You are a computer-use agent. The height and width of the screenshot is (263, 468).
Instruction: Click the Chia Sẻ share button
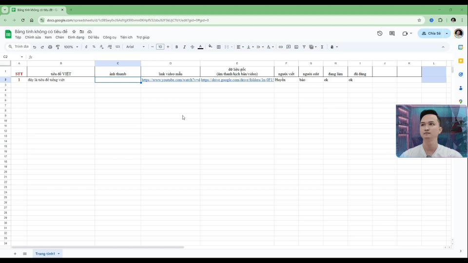pyautogui.click(x=431, y=34)
